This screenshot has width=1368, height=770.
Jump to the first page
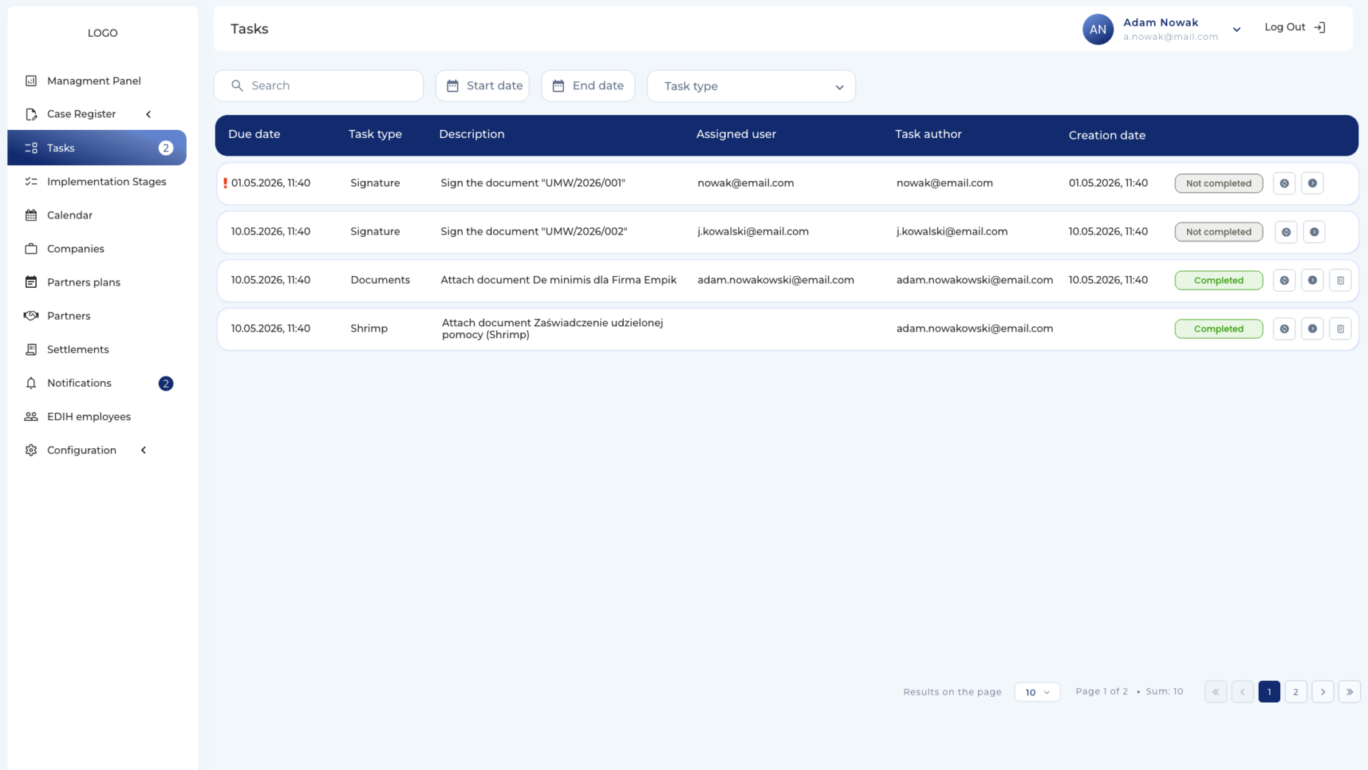[1215, 692]
